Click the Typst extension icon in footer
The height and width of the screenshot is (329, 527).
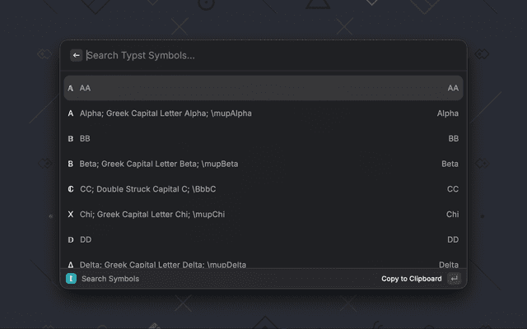pyautogui.click(x=72, y=279)
